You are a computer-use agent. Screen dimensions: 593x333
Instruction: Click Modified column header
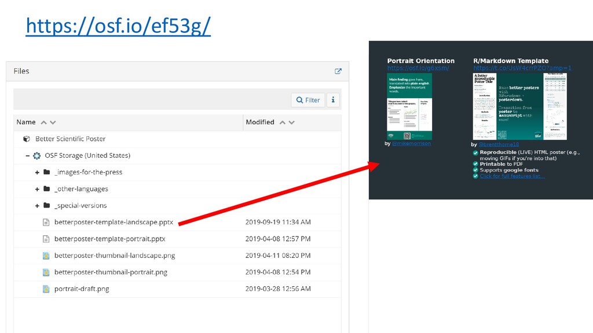pyautogui.click(x=260, y=123)
